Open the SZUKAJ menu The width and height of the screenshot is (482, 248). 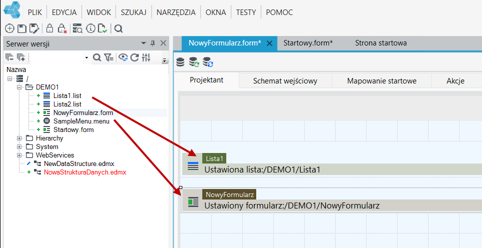click(133, 12)
